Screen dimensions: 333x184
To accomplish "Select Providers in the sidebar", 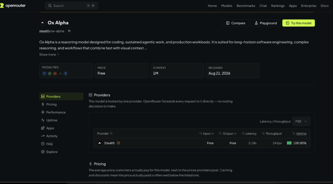I will tap(62, 96).
